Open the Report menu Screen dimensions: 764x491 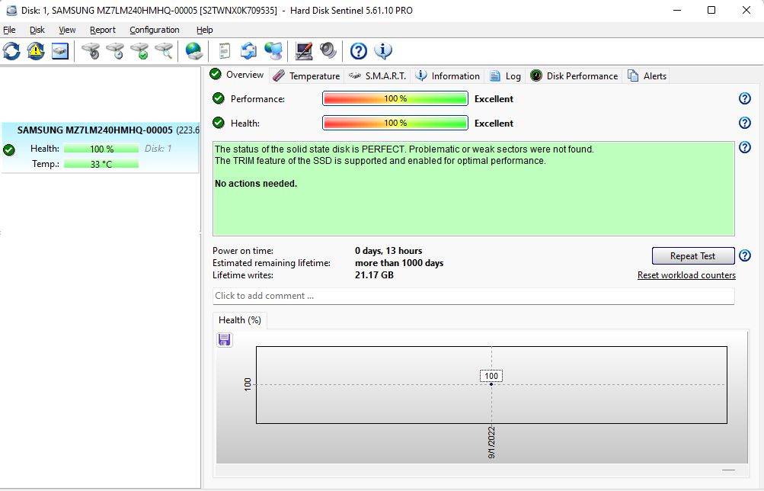[103, 30]
